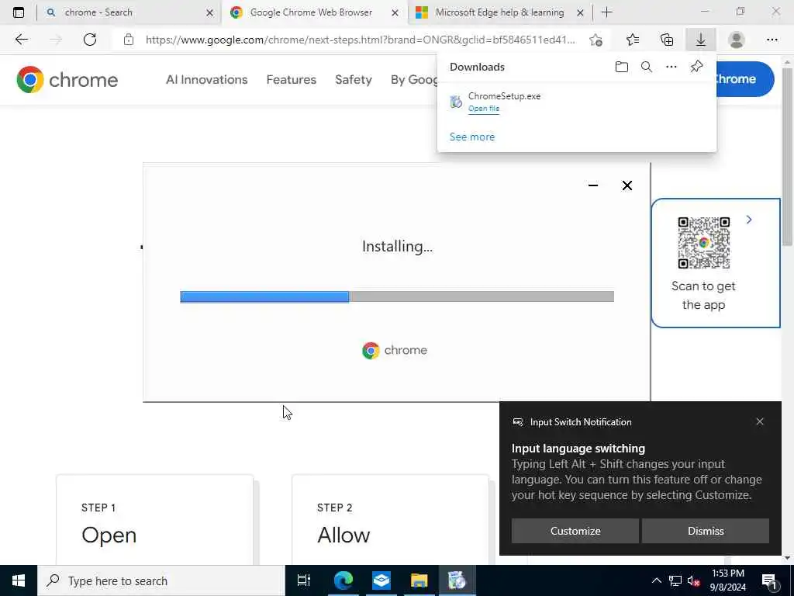The image size is (794, 596).
Task: Click the blue Chrome download button
Action: [744, 79]
